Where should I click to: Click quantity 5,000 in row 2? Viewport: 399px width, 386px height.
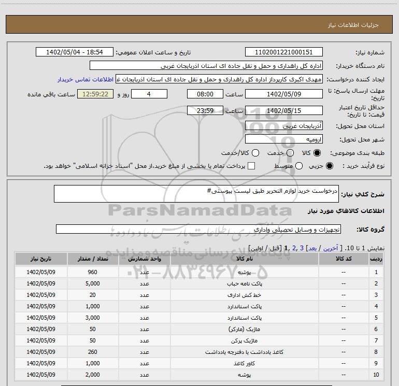pyautogui.click(x=93, y=283)
